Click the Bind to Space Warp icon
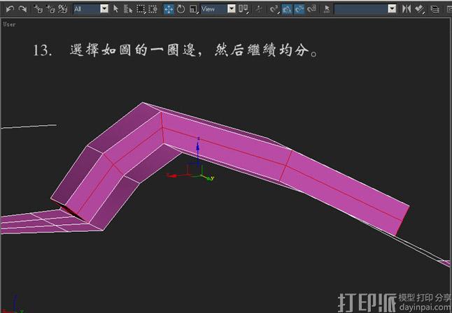This screenshot has width=452, height=313. coord(62,9)
